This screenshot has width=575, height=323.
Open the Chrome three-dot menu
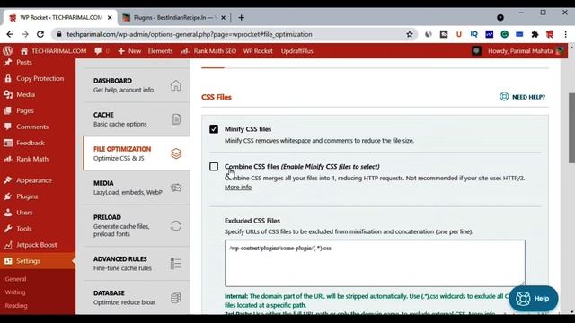[x=565, y=34]
